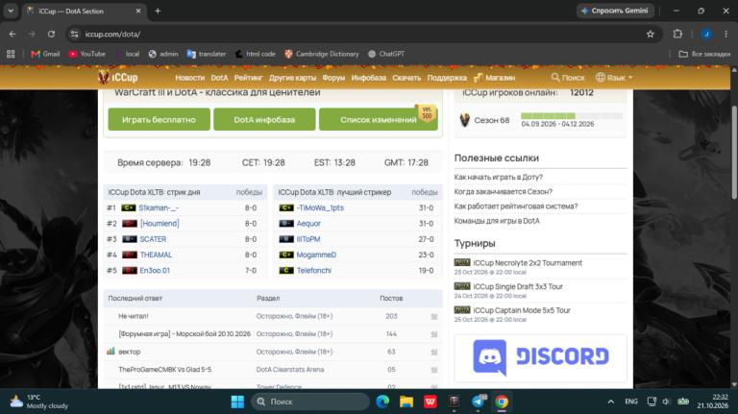Open the Рейтинг menu item
Screen dimensions: 738x414
(x=248, y=78)
